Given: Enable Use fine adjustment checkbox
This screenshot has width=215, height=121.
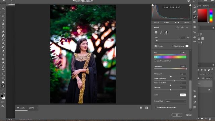Looking at the screenshot, I should click(x=155, y=61).
